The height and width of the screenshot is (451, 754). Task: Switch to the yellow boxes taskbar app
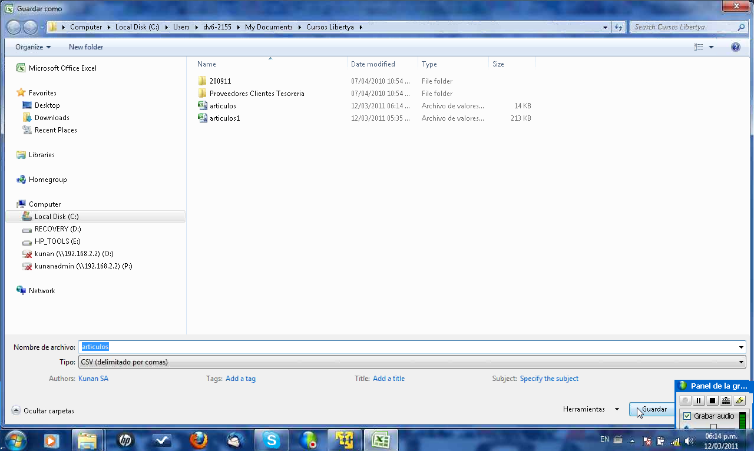click(x=345, y=440)
